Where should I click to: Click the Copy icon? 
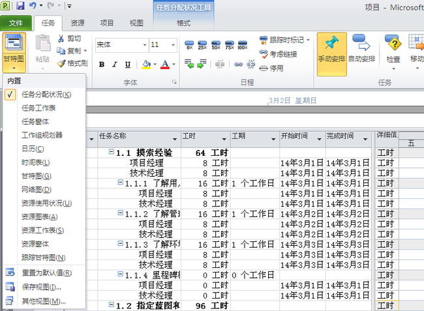pos(61,50)
